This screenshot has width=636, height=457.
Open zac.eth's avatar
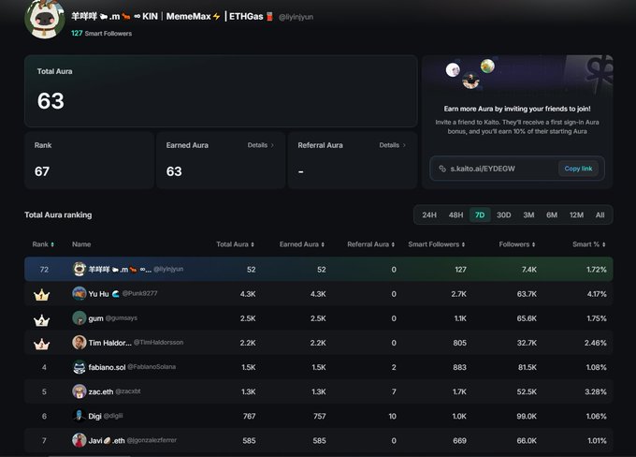point(79,391)
